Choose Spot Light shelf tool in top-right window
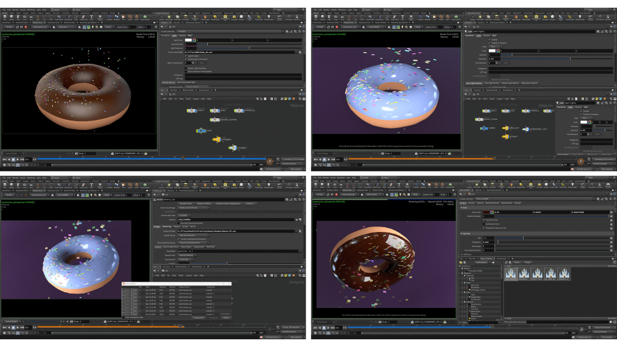Viewport: 617px width, 347px height. pos(488,17)
